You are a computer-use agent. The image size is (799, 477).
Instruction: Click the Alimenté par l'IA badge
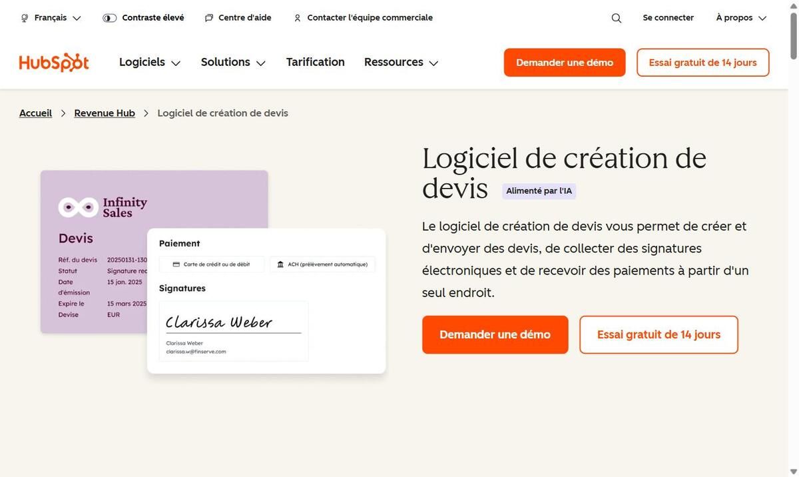(x=539, y=191)
